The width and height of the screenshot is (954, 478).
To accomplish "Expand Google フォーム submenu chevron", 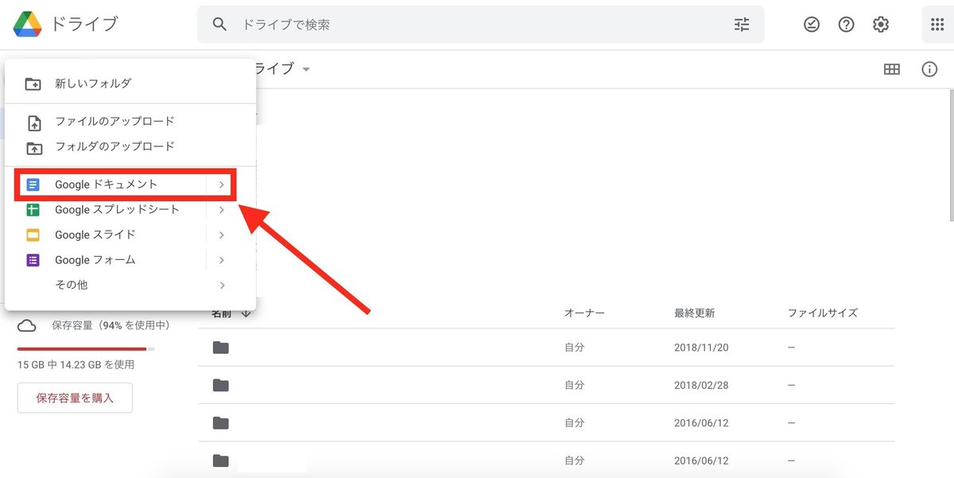I will point(222,260).
